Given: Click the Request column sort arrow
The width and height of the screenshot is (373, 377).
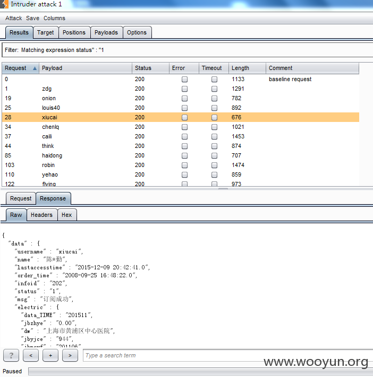Looking at the screenshot, I should pos(35,68).
